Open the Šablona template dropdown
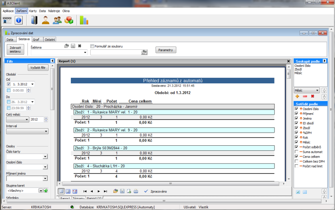Screen dimensions: 335x210 [x=85, y=52]
